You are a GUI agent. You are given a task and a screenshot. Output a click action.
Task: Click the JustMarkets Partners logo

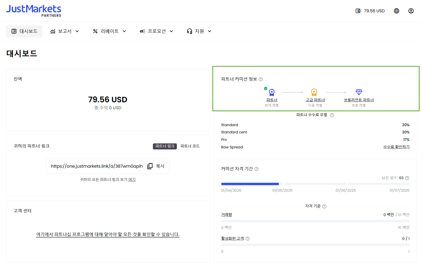click(x=34, y=11)
